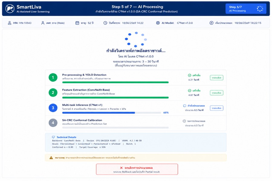
Task: Click the 'AI-Assisted Liver Screening' subtitle
Action: point(33,11)
